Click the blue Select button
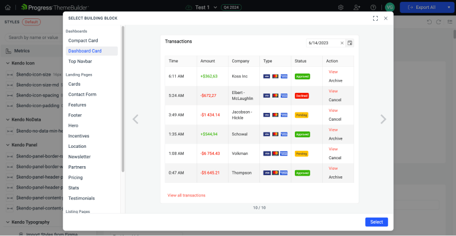Image resolution: width=456 pixels, height=236 pixels. click(x=376, y=222)
